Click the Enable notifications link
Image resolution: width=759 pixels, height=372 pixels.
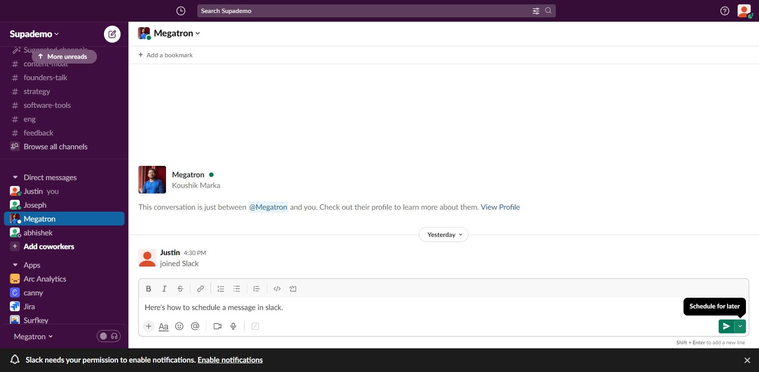(x=230, y=360)
